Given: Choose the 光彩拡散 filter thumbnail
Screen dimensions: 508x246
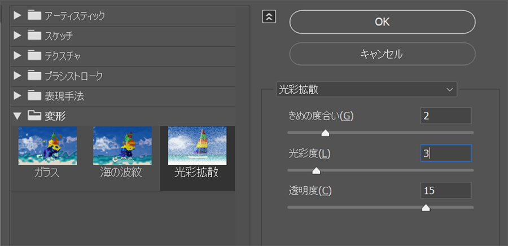Looking at the screenshot, I should coord(197,146).
